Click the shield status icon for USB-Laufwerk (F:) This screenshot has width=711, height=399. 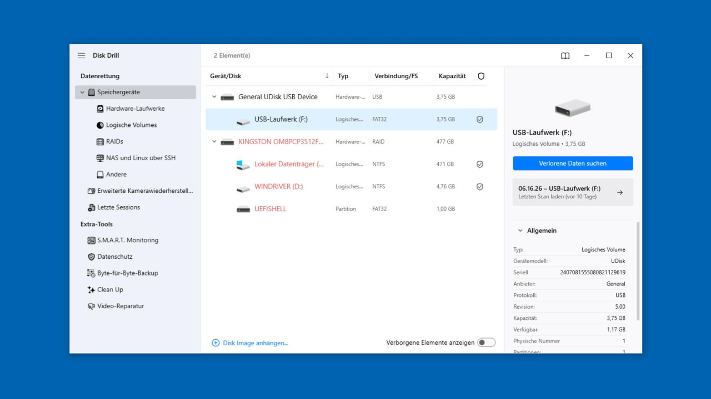(480, 119)
